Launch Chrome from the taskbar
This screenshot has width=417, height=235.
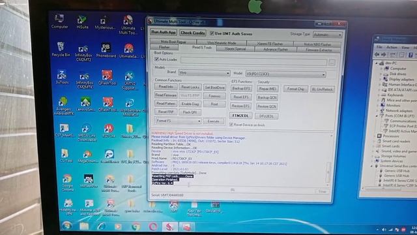pos(136,227)
